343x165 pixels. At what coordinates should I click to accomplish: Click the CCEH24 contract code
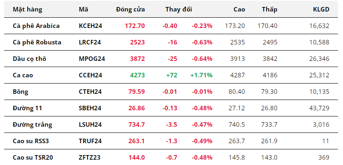coord(90,75)
